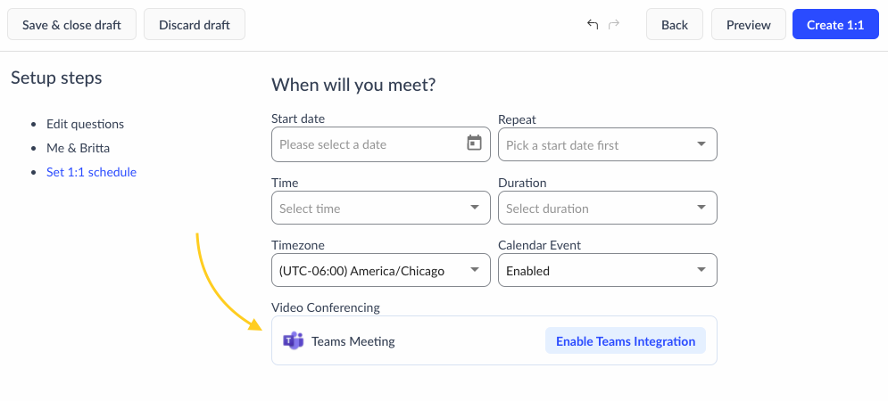Go to Me & Britta step
The width and height of the screenshot is (888, 401).
(x=78, y=148)
